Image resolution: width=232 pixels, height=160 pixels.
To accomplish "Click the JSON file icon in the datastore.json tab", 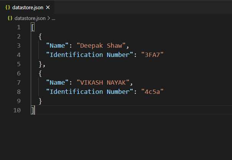I will (x=8, y=8).
